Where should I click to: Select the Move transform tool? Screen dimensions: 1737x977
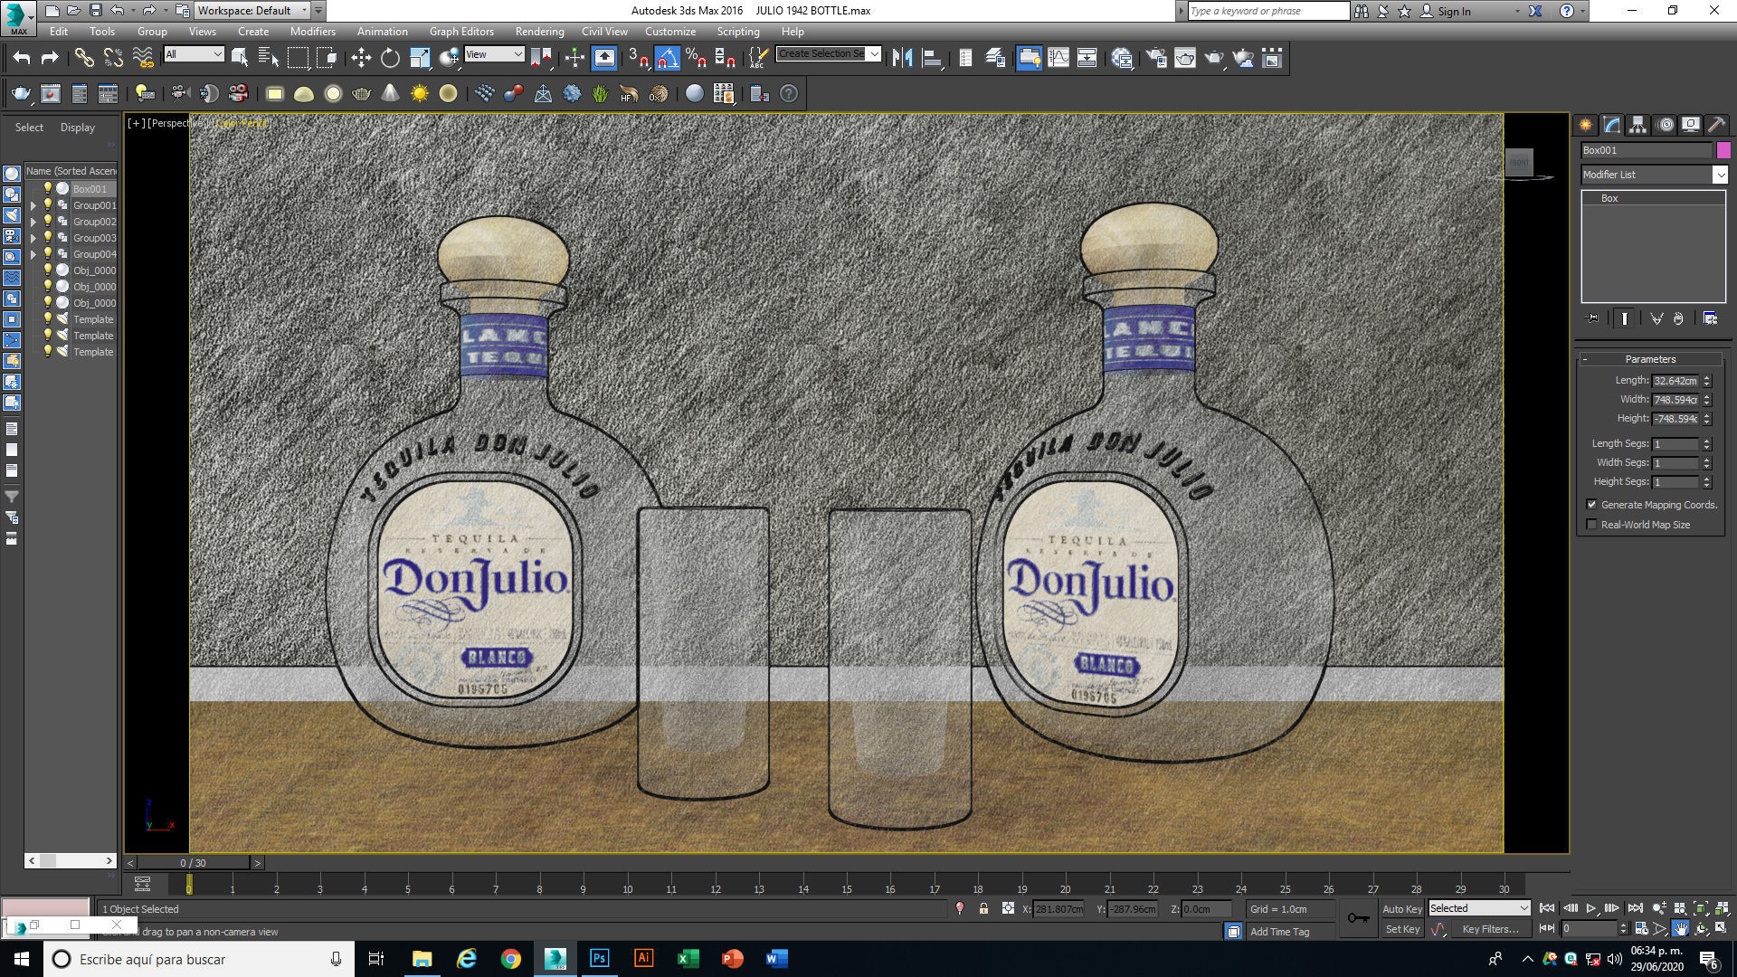[361, 58]
